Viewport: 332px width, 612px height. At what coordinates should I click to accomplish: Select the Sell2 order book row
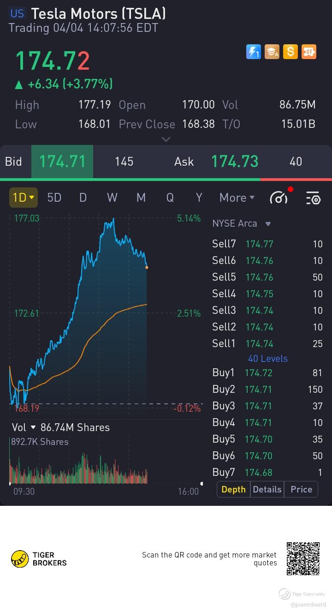[267, 327]
